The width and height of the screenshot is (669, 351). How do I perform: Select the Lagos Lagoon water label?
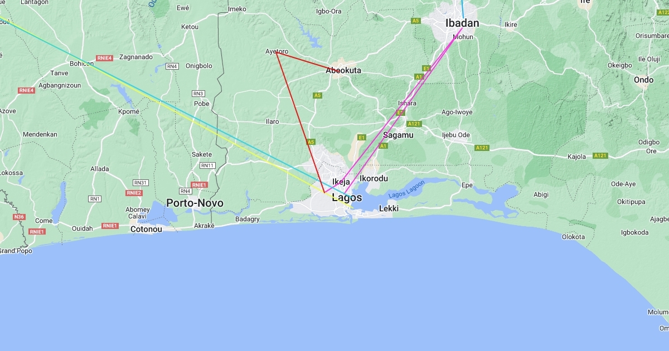coord(406,188)
